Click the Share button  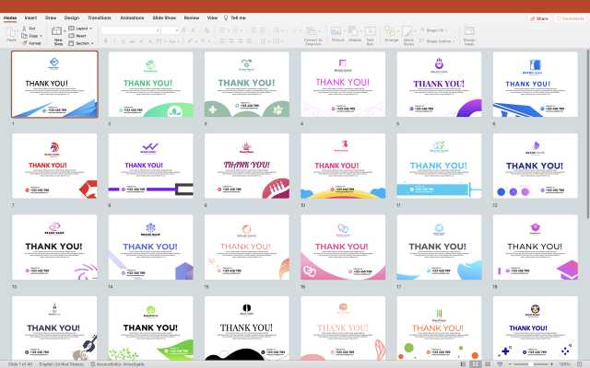[x=539, y=17]
